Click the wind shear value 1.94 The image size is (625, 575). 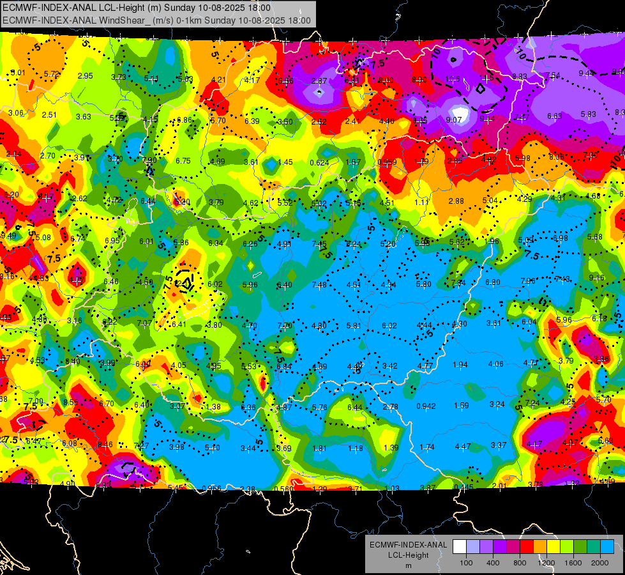460,365
